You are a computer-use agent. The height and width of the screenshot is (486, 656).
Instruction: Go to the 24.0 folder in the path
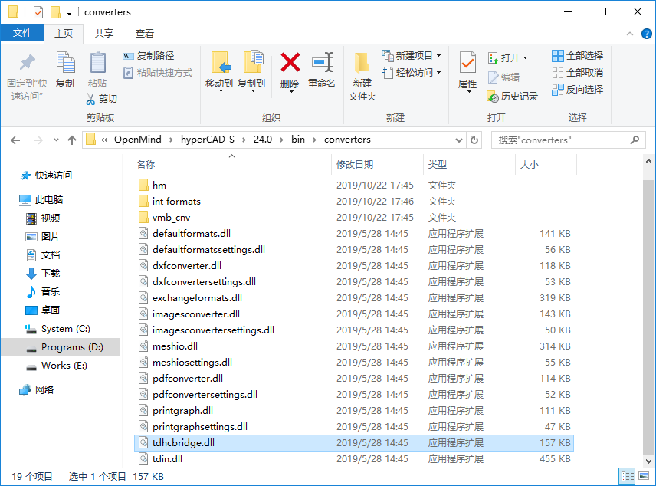(263, 140)
